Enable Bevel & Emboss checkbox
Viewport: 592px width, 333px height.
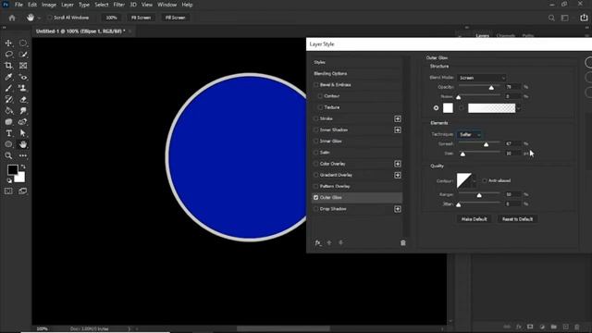[x=316, y=85]
